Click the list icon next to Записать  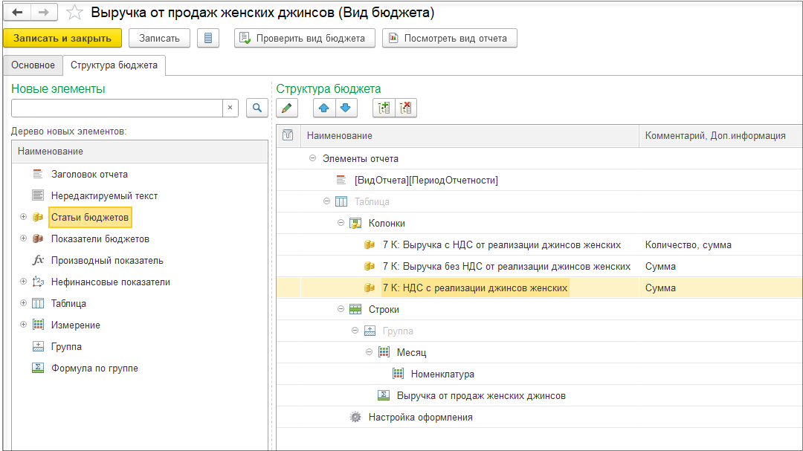207,38
